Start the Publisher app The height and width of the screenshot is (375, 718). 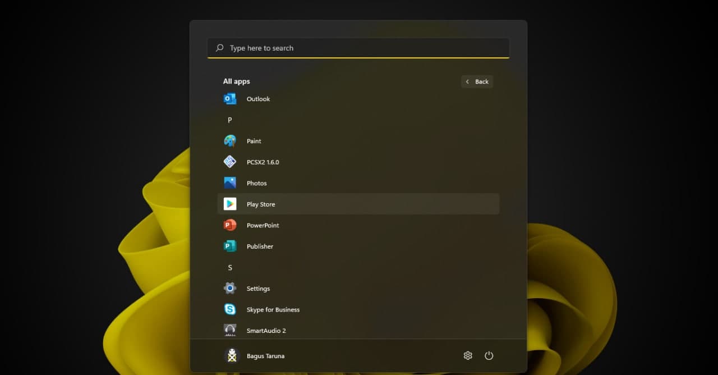click(x=260, y=246)
